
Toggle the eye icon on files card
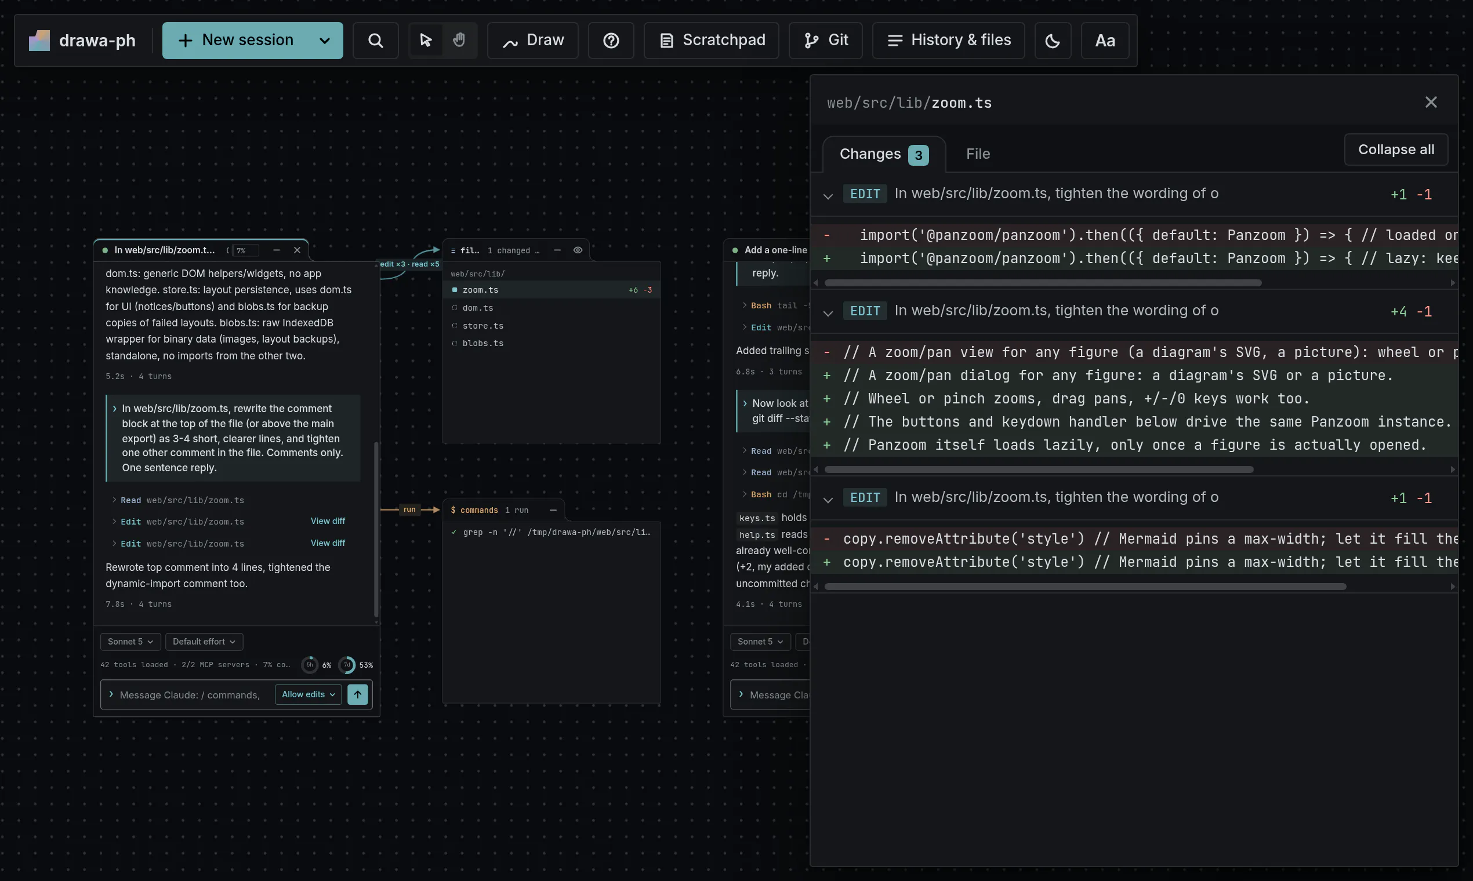click(578, 250)
